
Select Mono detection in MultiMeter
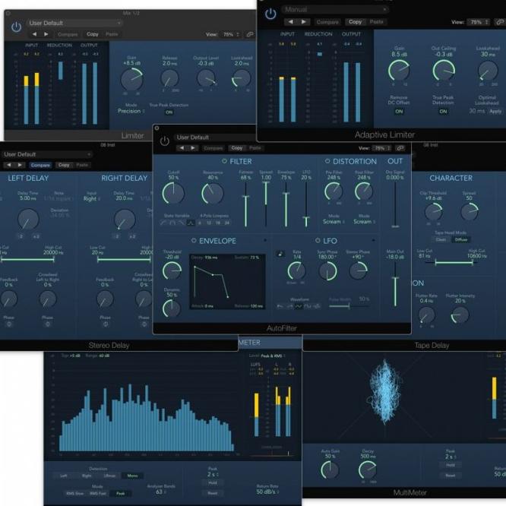click(x=132, y=476)
